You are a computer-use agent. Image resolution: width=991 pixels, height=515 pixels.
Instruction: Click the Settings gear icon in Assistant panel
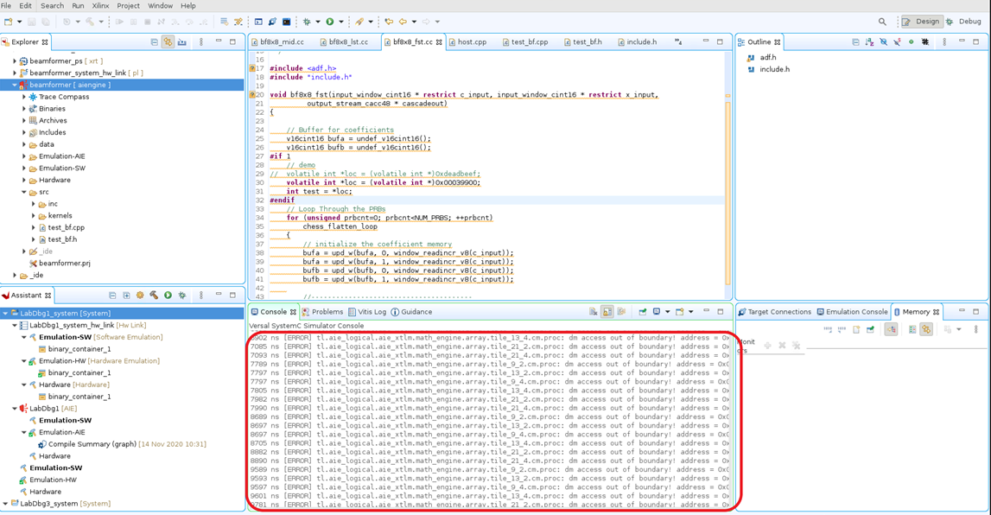click(x=140, y=296)
